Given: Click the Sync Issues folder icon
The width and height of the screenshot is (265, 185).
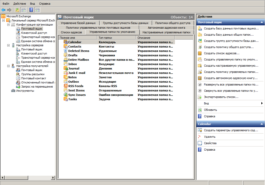Looking at the screenshot, I should click(x=66, y=95).
